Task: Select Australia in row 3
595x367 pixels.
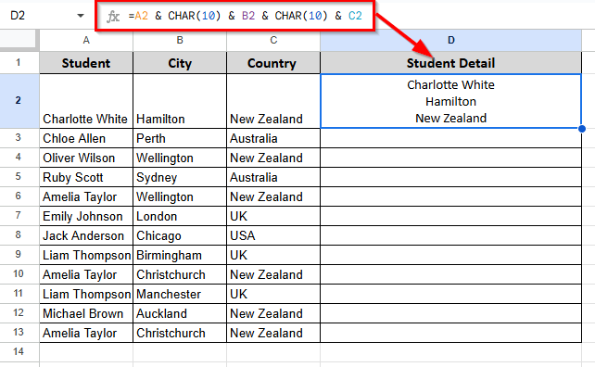Action: click(273, 138)
